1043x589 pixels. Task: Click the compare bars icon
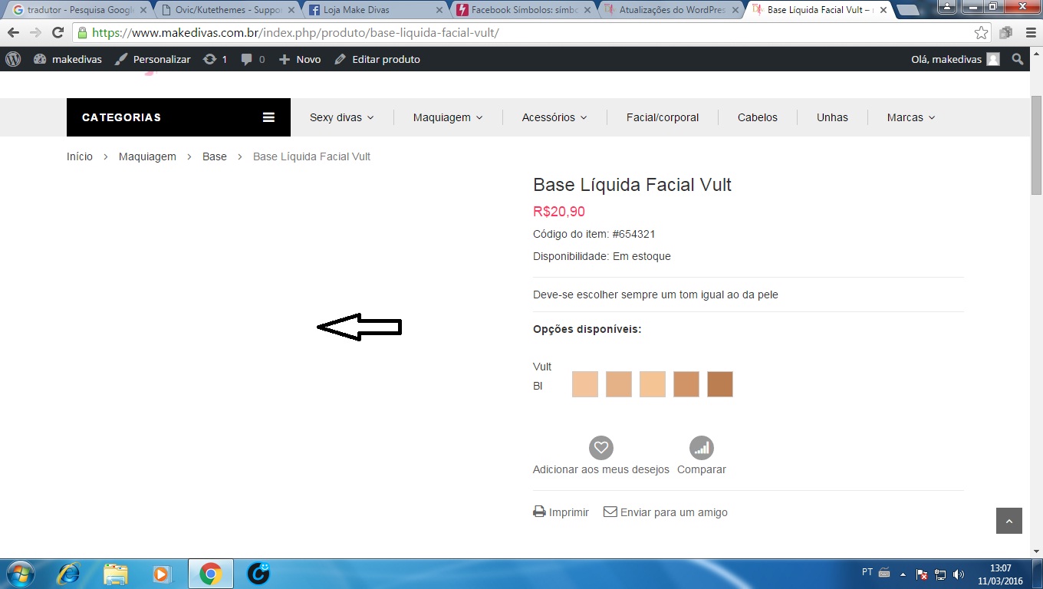(x=702, y=448)
